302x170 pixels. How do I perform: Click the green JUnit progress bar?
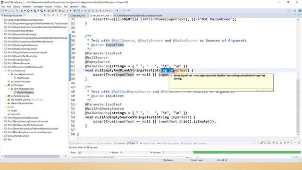[247, 152]
